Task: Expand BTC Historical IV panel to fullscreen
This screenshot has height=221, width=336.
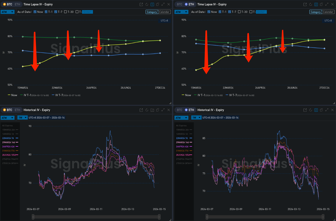Action: (163, 110)
